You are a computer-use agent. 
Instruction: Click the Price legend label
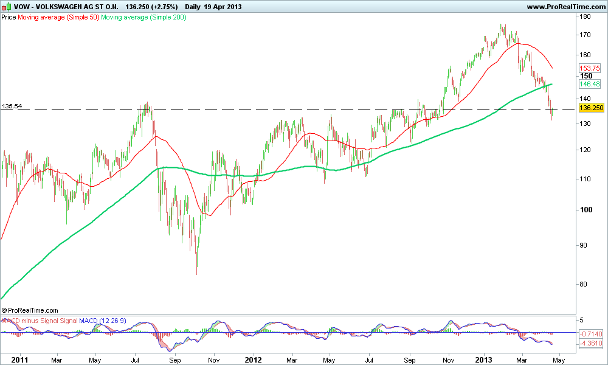(9, 18)
